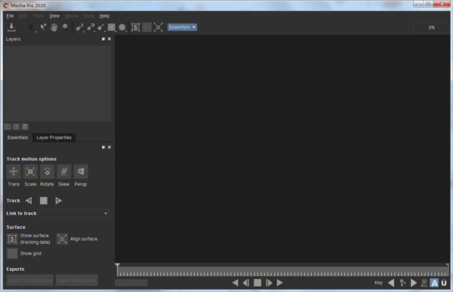Select the Freehand brush tool in the toolbar
This screenshot has width=453, height=292.
click(x=100, y=27)
